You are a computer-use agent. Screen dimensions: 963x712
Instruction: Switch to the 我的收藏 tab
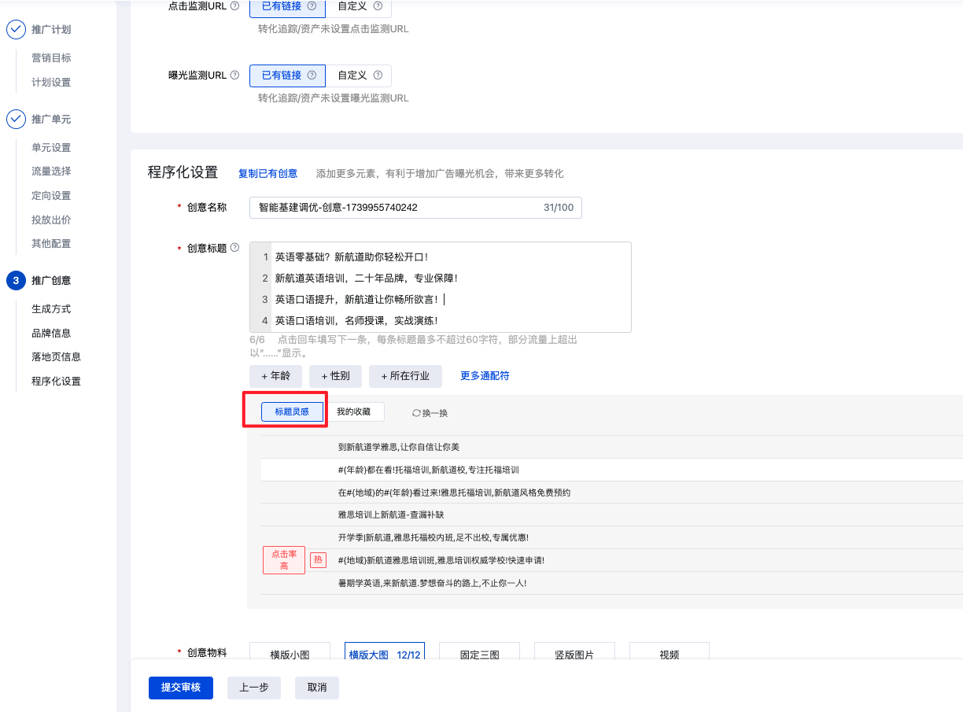[354, 411]
